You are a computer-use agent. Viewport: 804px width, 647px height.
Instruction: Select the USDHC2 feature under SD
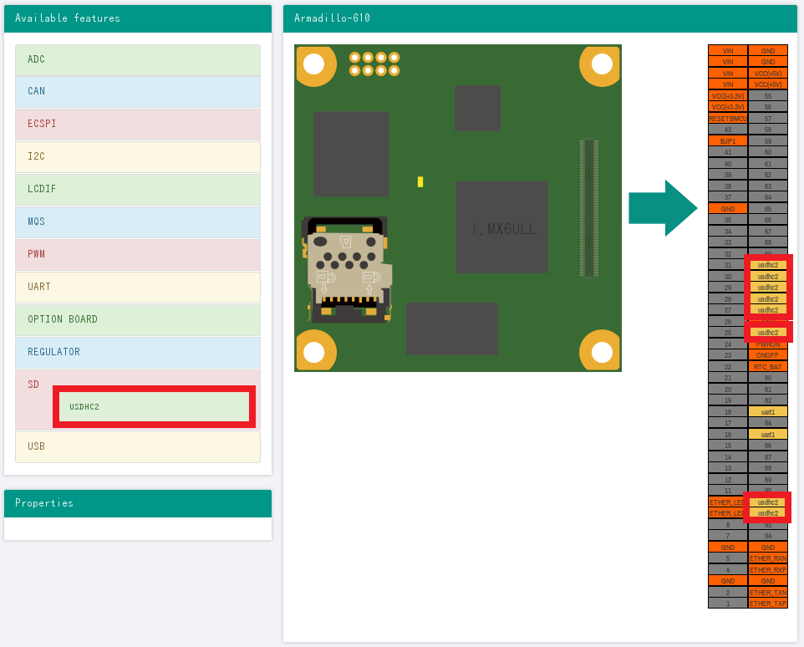click(154, 406)
